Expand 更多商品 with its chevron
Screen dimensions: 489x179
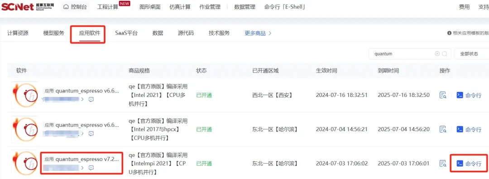click(x=270, y=33)
